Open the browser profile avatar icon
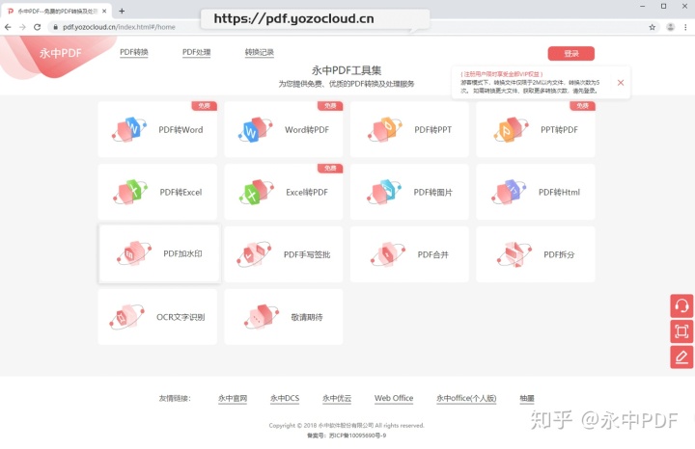 (671, 27)
